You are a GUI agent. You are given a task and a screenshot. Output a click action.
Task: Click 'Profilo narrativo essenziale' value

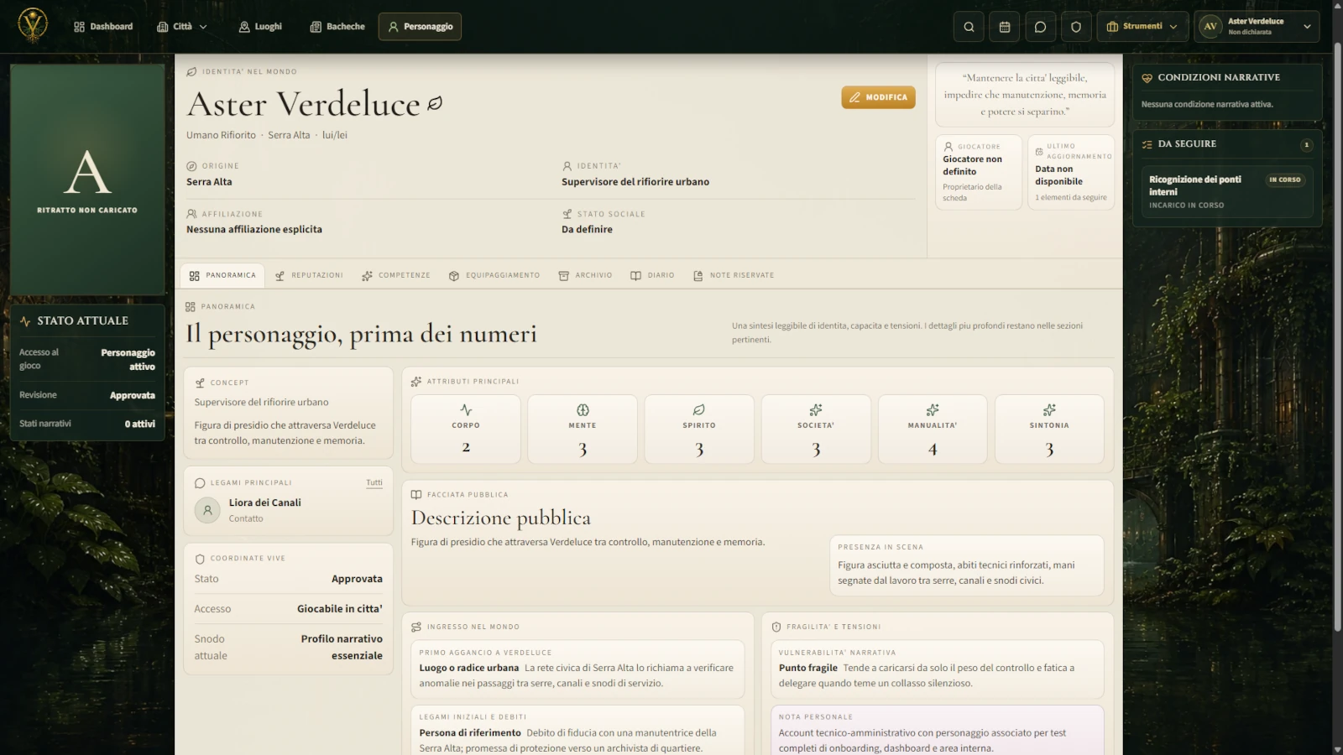point(342,647)
